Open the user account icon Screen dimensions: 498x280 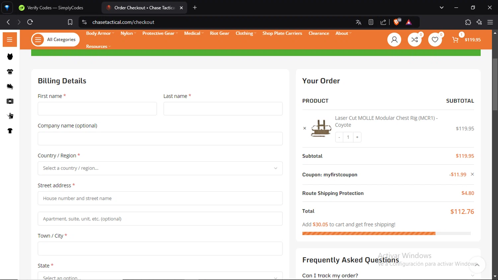point(394,40)
